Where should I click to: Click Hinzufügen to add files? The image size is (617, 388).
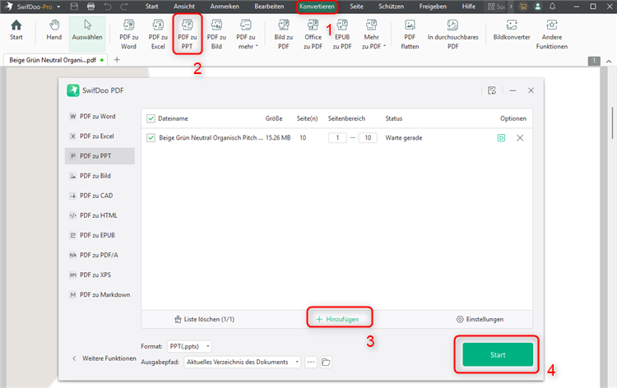(337, 319)
